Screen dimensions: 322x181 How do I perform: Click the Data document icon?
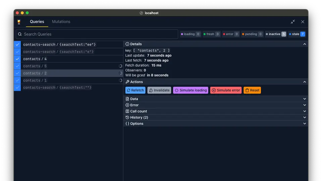[x=127, y=99]
